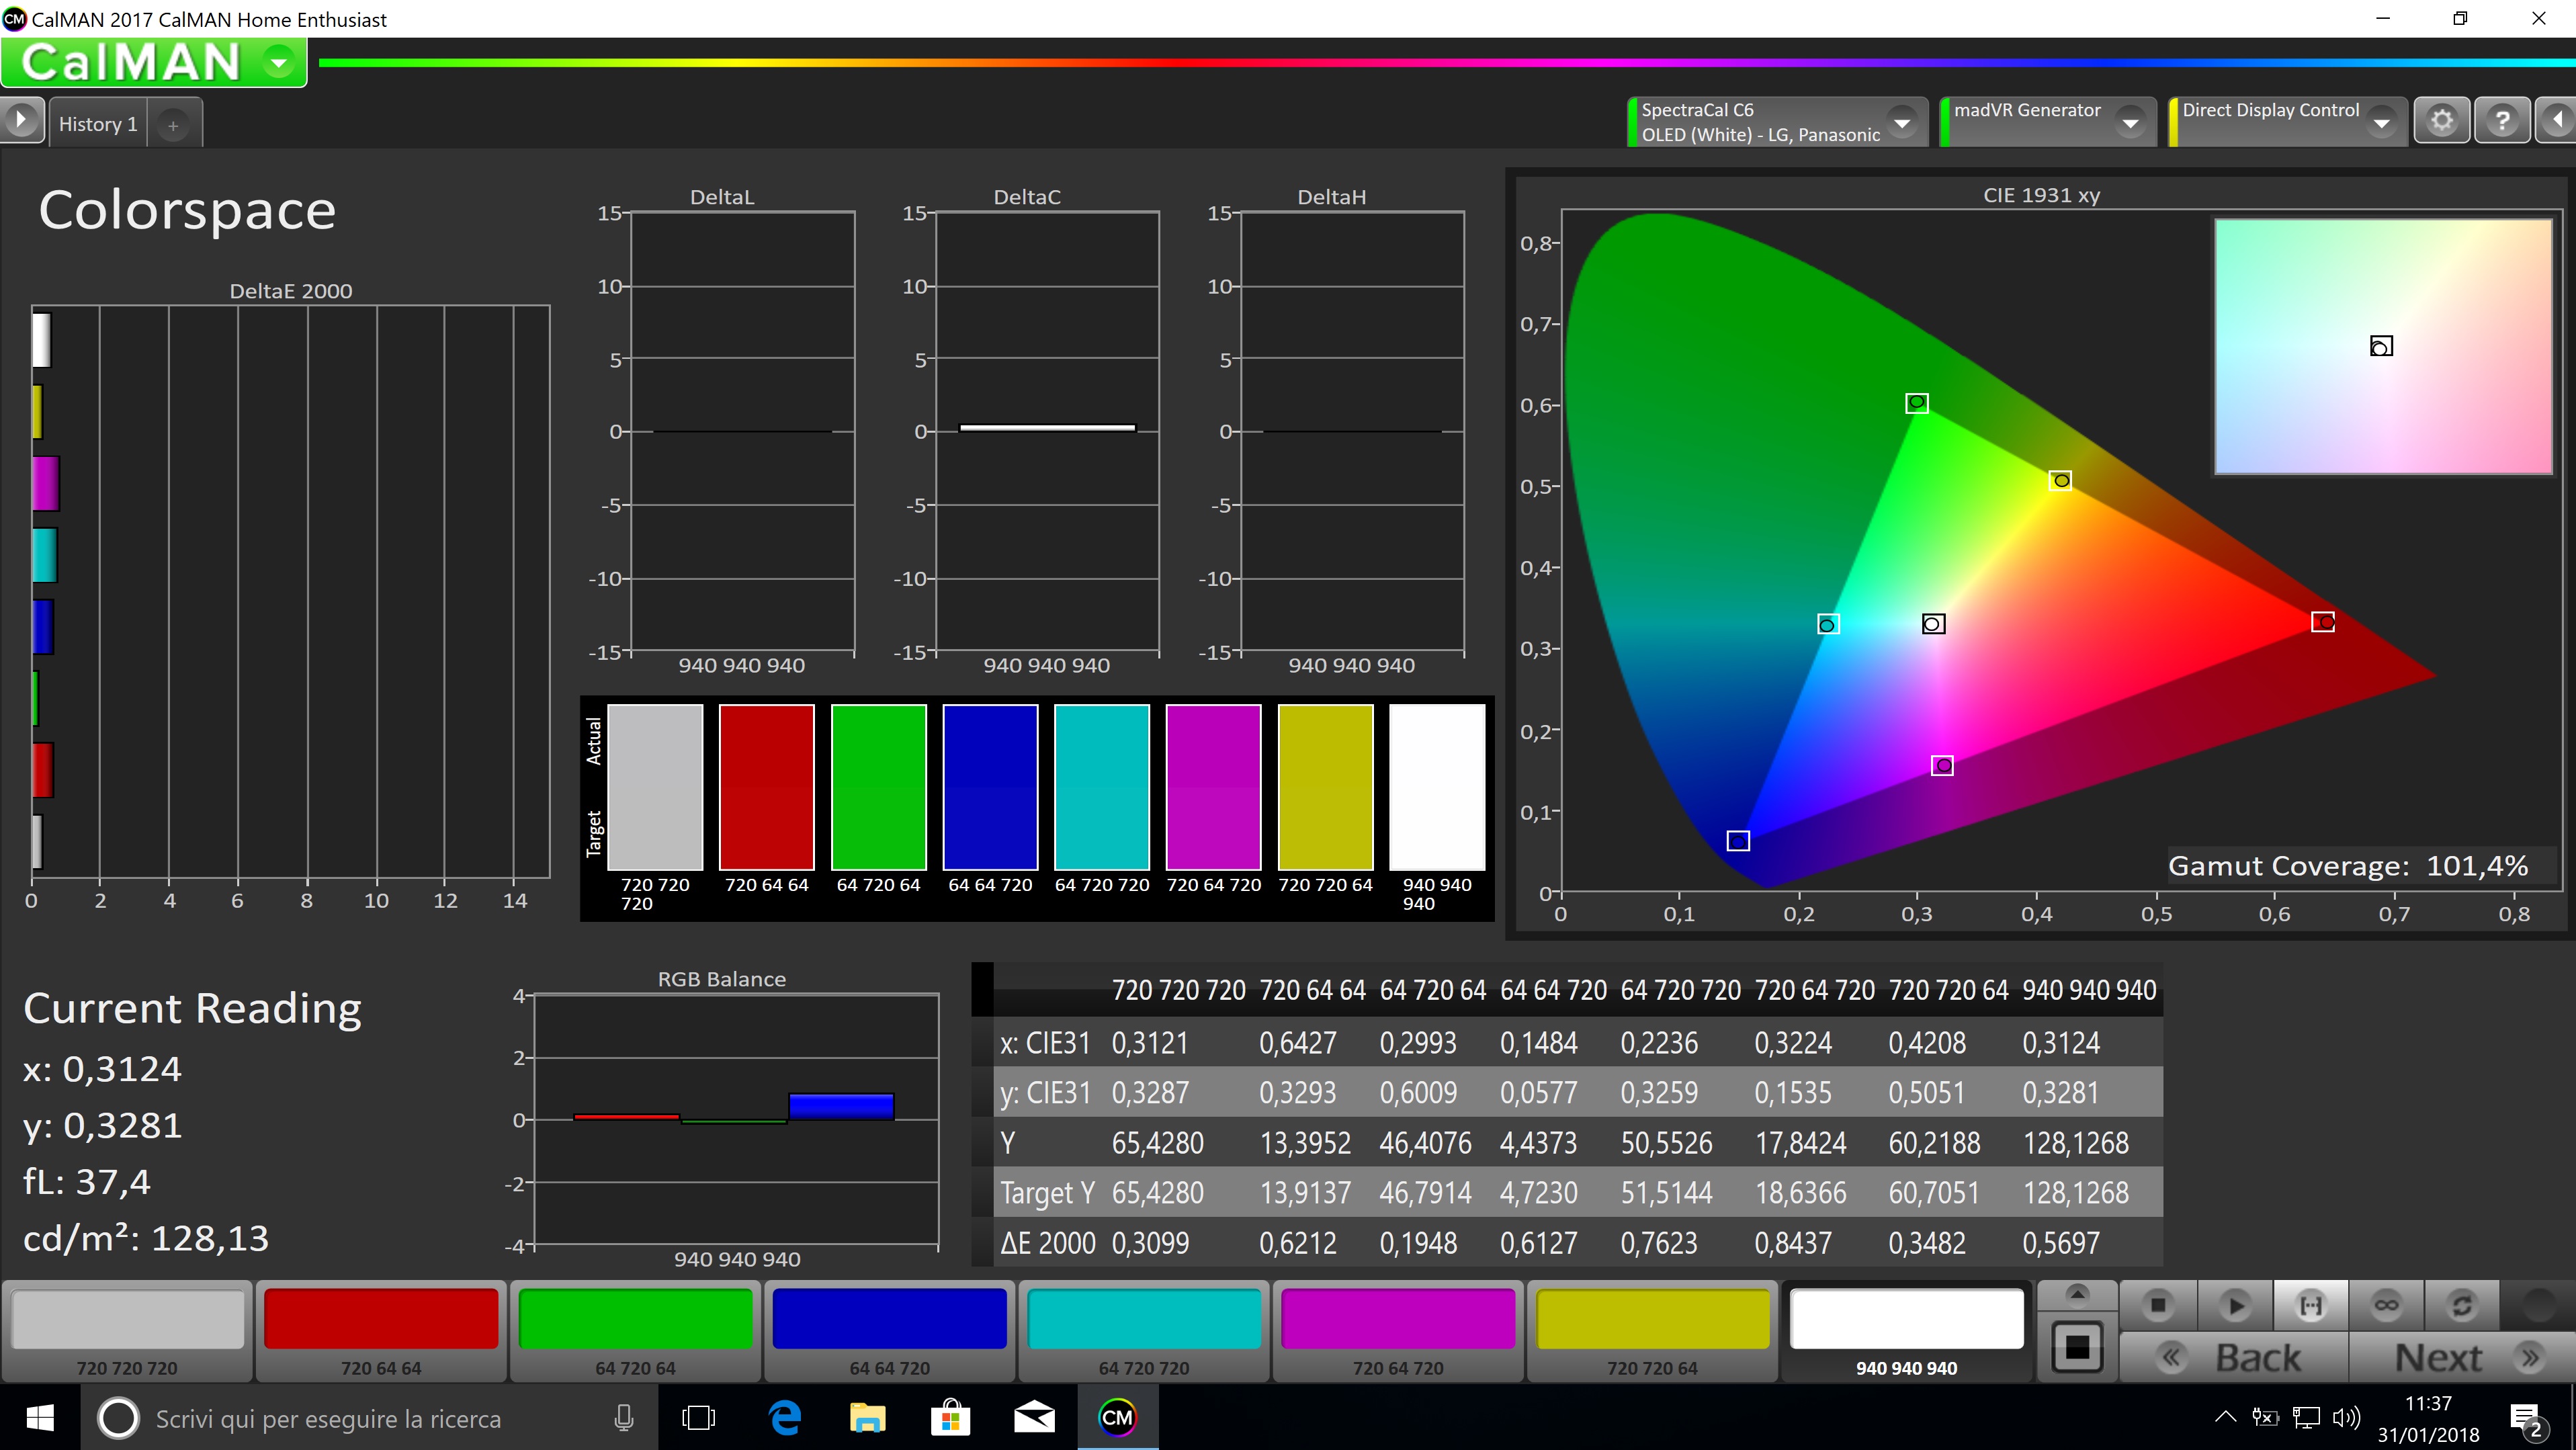Viewport: 2576px width, 1450px height.
Task: Click the ΔE 2000 value 0,8437
Action: pos(1793,1243)
